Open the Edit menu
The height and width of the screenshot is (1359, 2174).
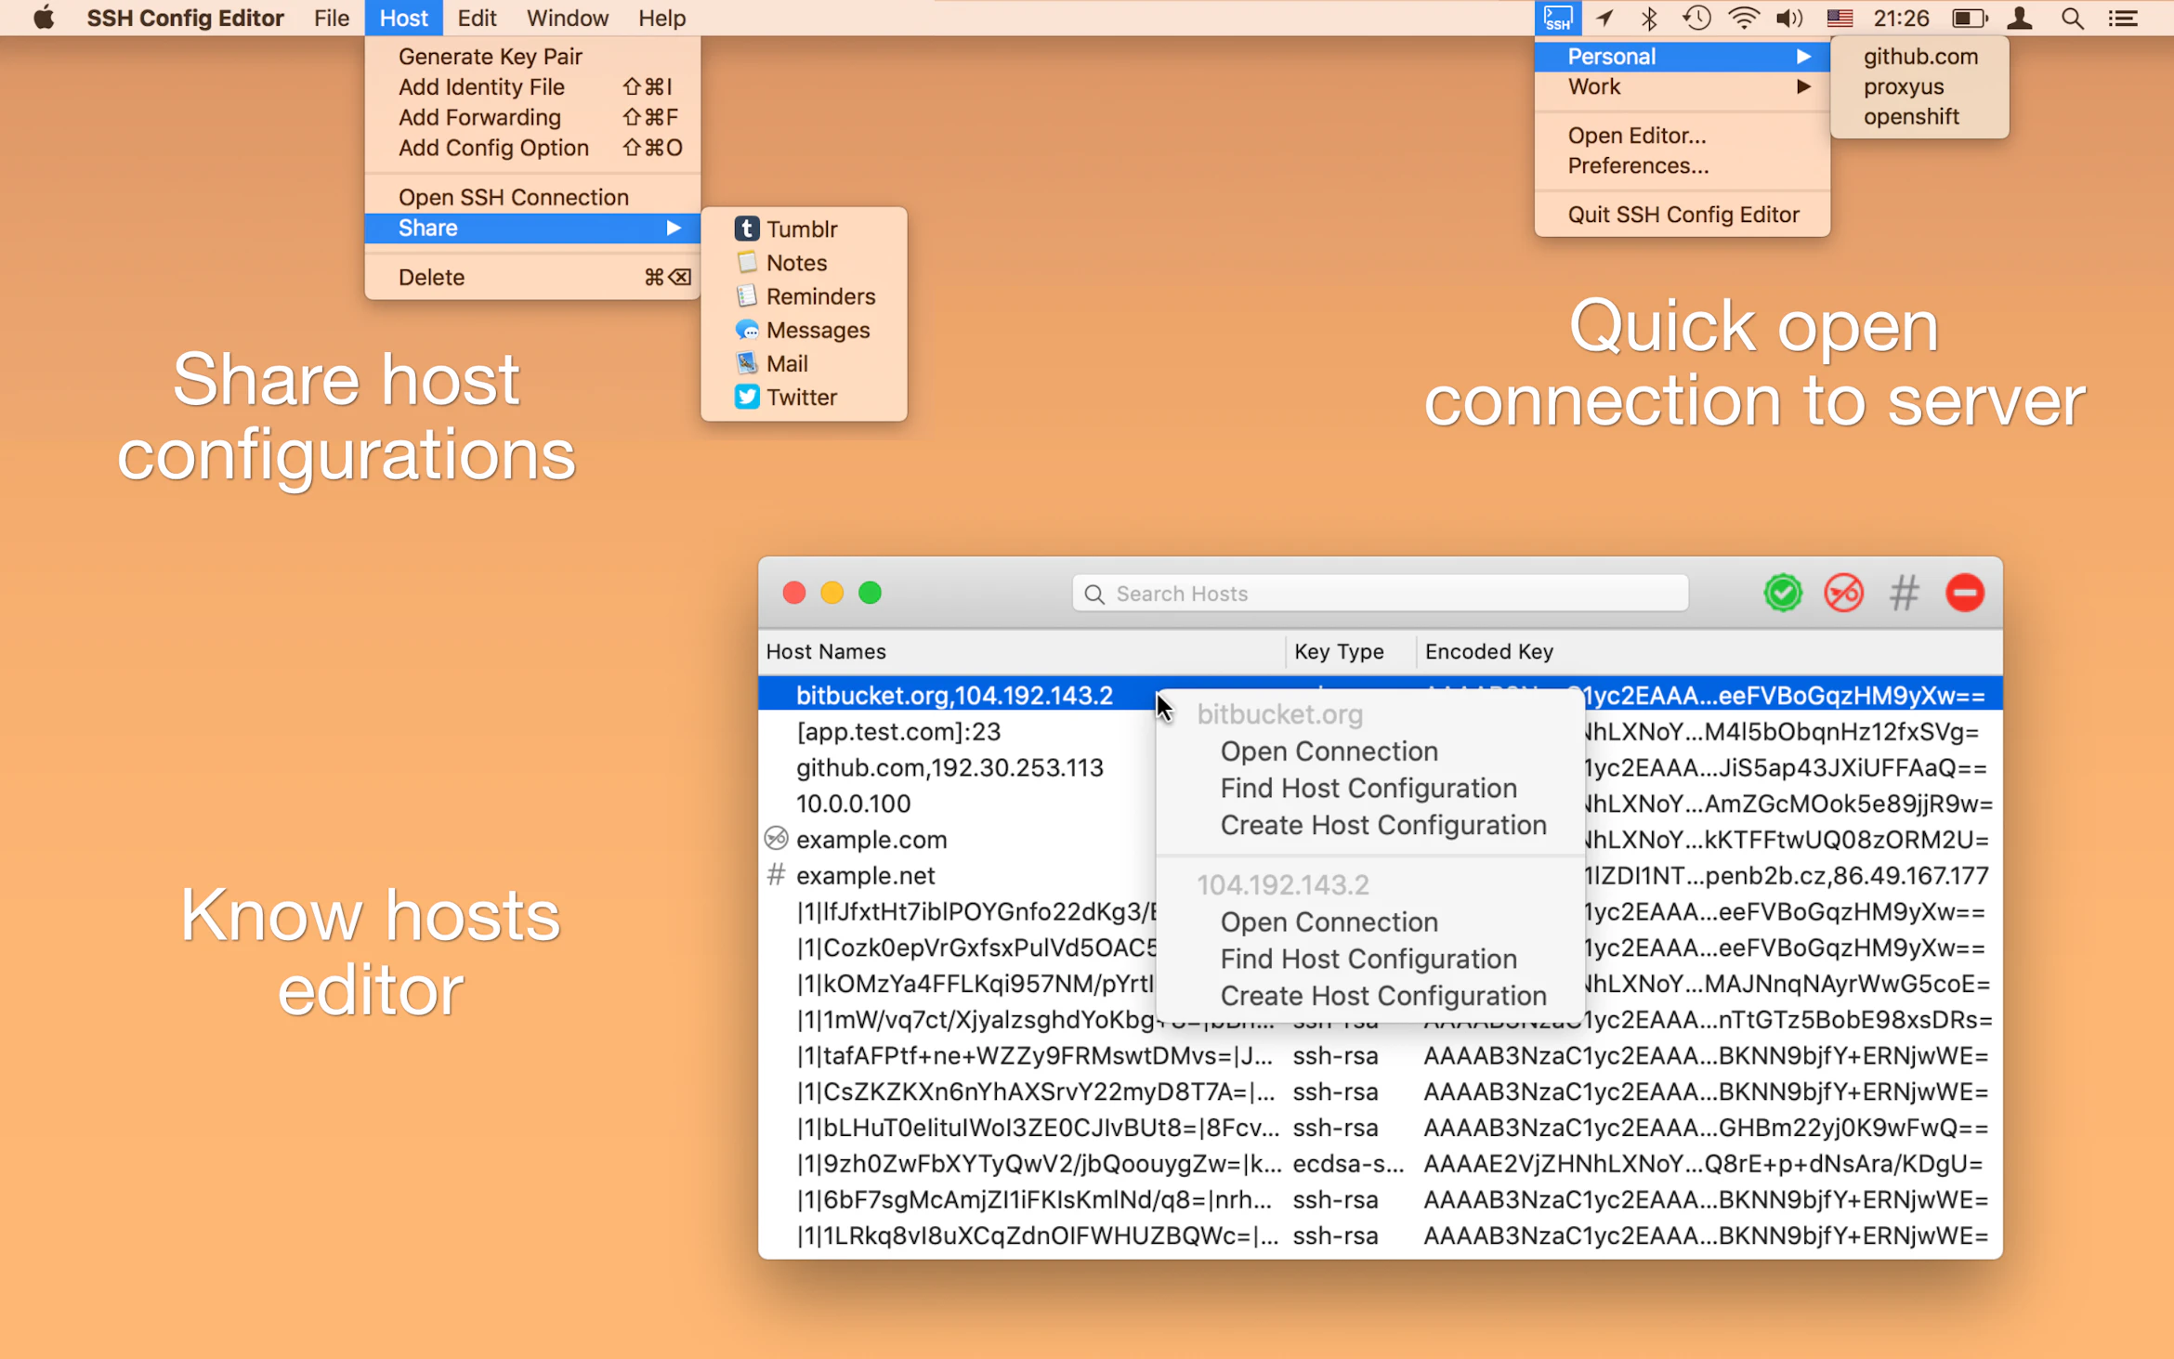coord(477,18)
